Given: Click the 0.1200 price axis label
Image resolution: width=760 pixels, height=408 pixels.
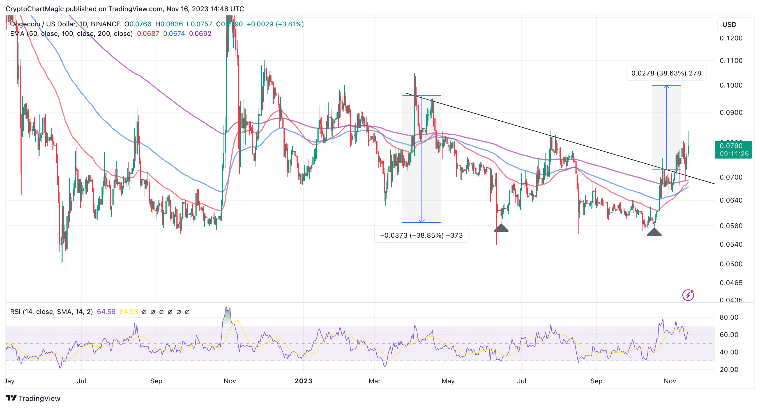Looking at the screenshot, I should [x=731, y=38].
